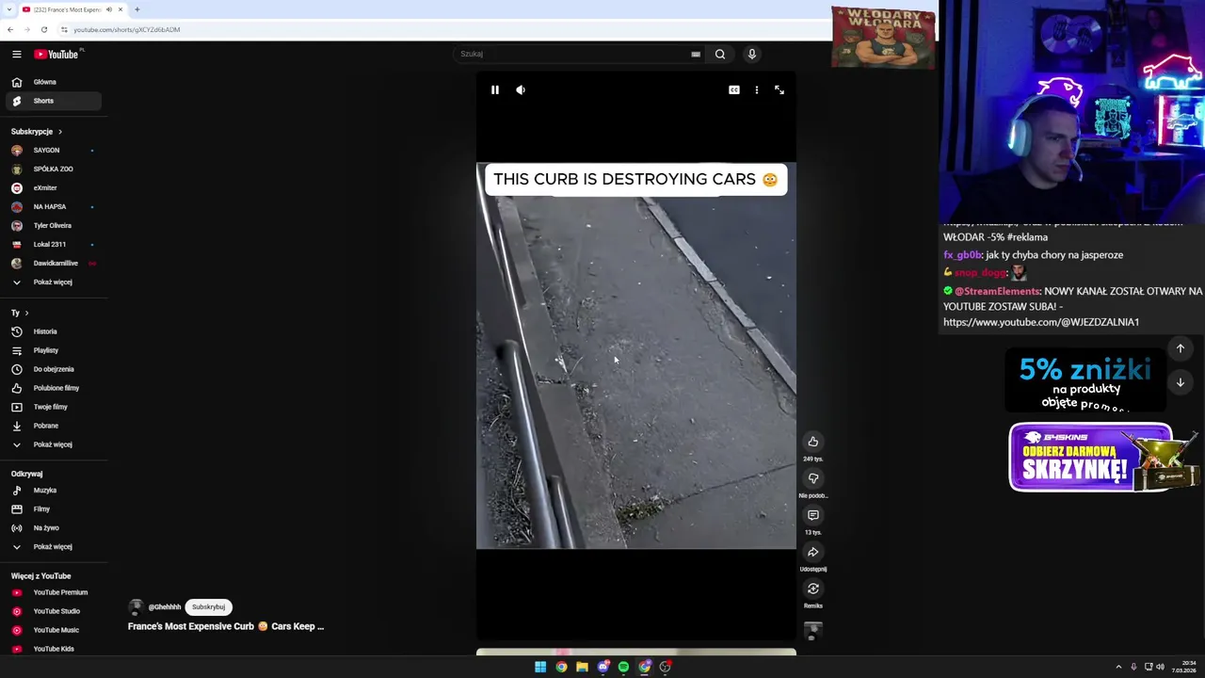1205x678 pixels.
Task: Open the eXmiter channel
Action: (53, 188)
